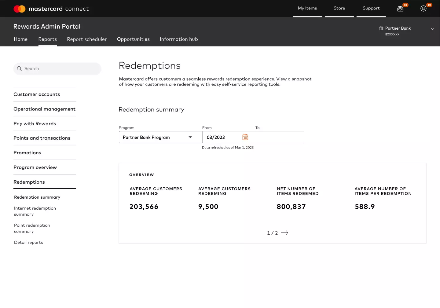
Task: Open the Support menu
Action: [x=371, y=8]
